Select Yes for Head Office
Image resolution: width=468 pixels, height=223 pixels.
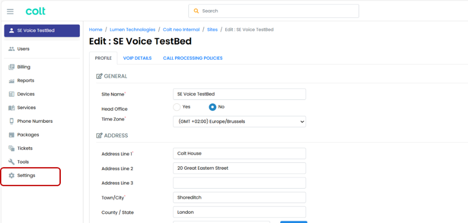pos(177,107)
